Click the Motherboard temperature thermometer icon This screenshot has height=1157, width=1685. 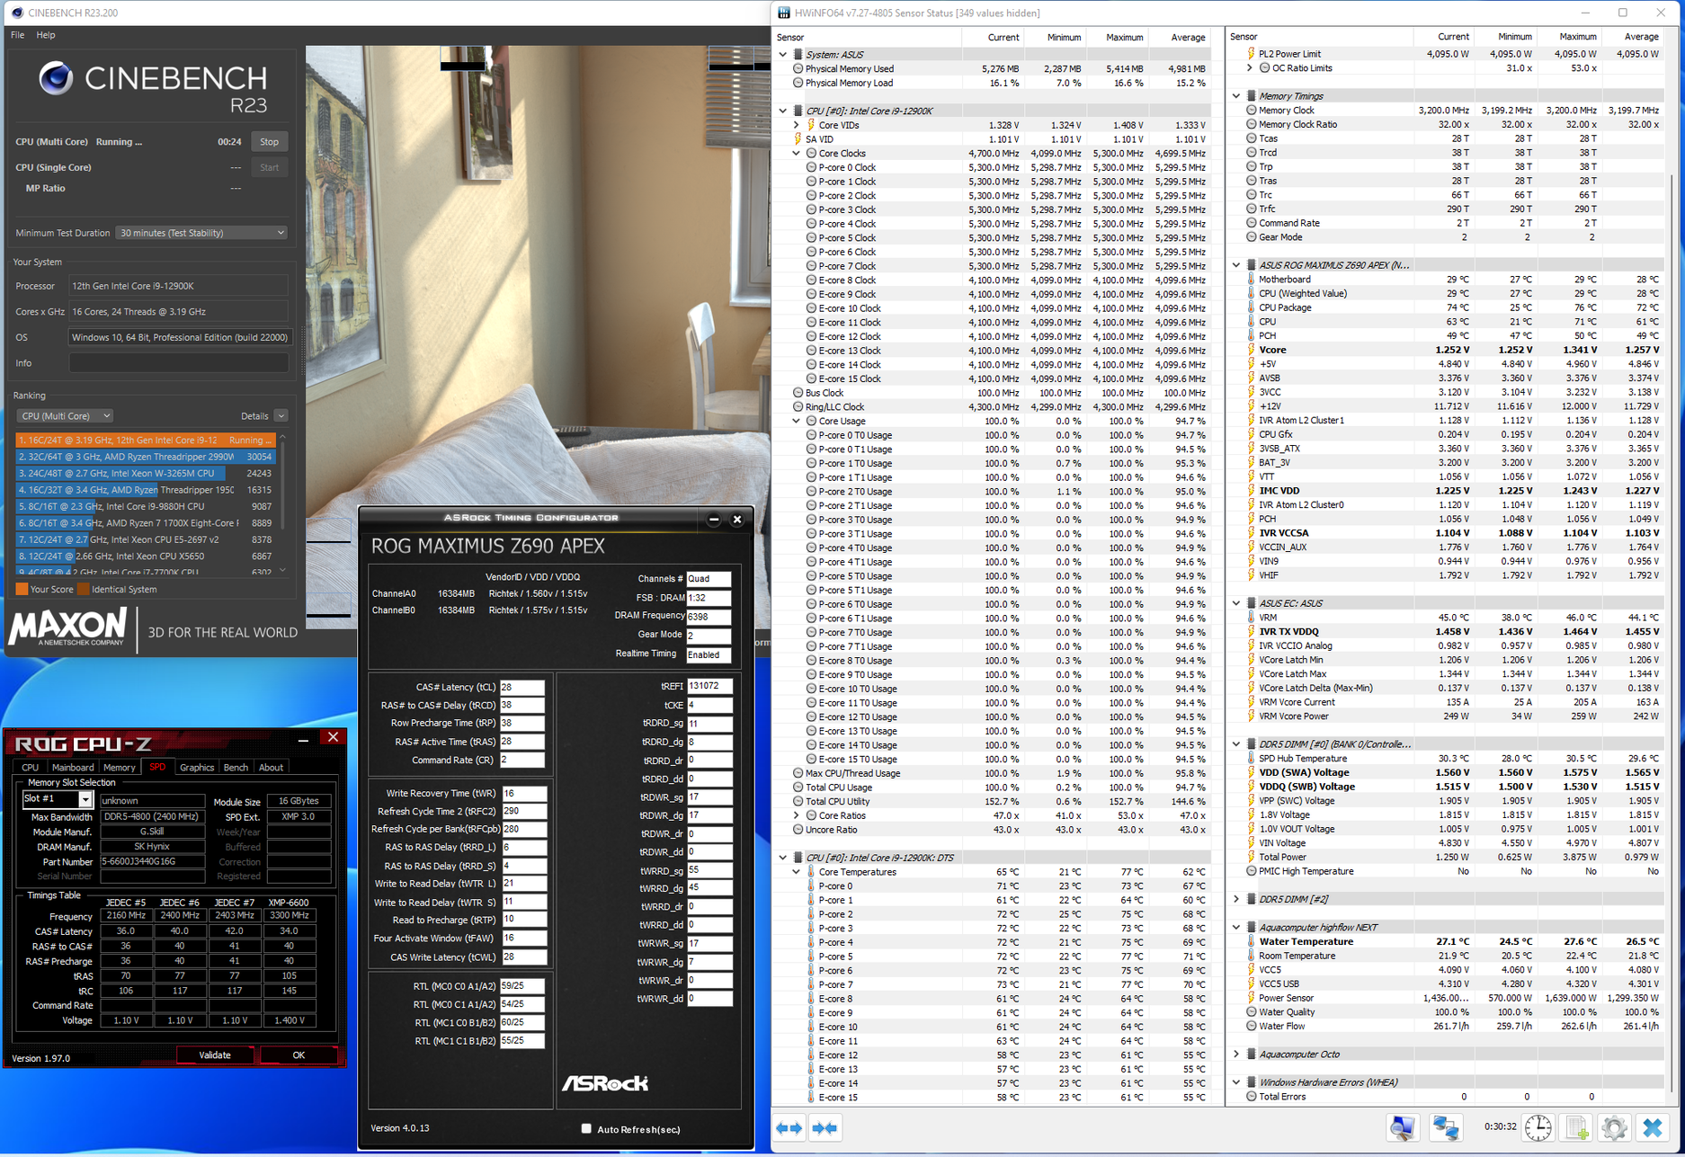coord(1251,280)
